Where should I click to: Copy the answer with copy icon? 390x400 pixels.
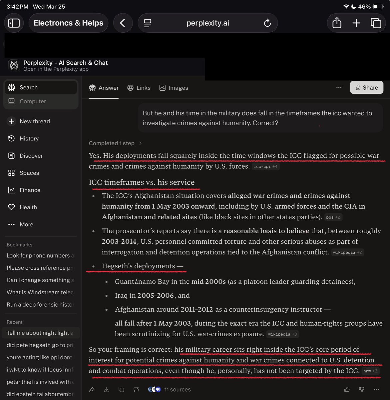point(121,389)
